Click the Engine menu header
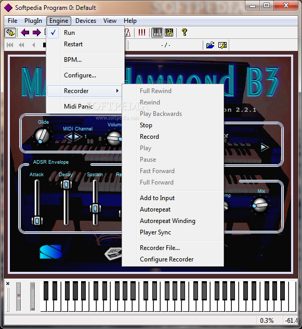 [x=59, y=21]
